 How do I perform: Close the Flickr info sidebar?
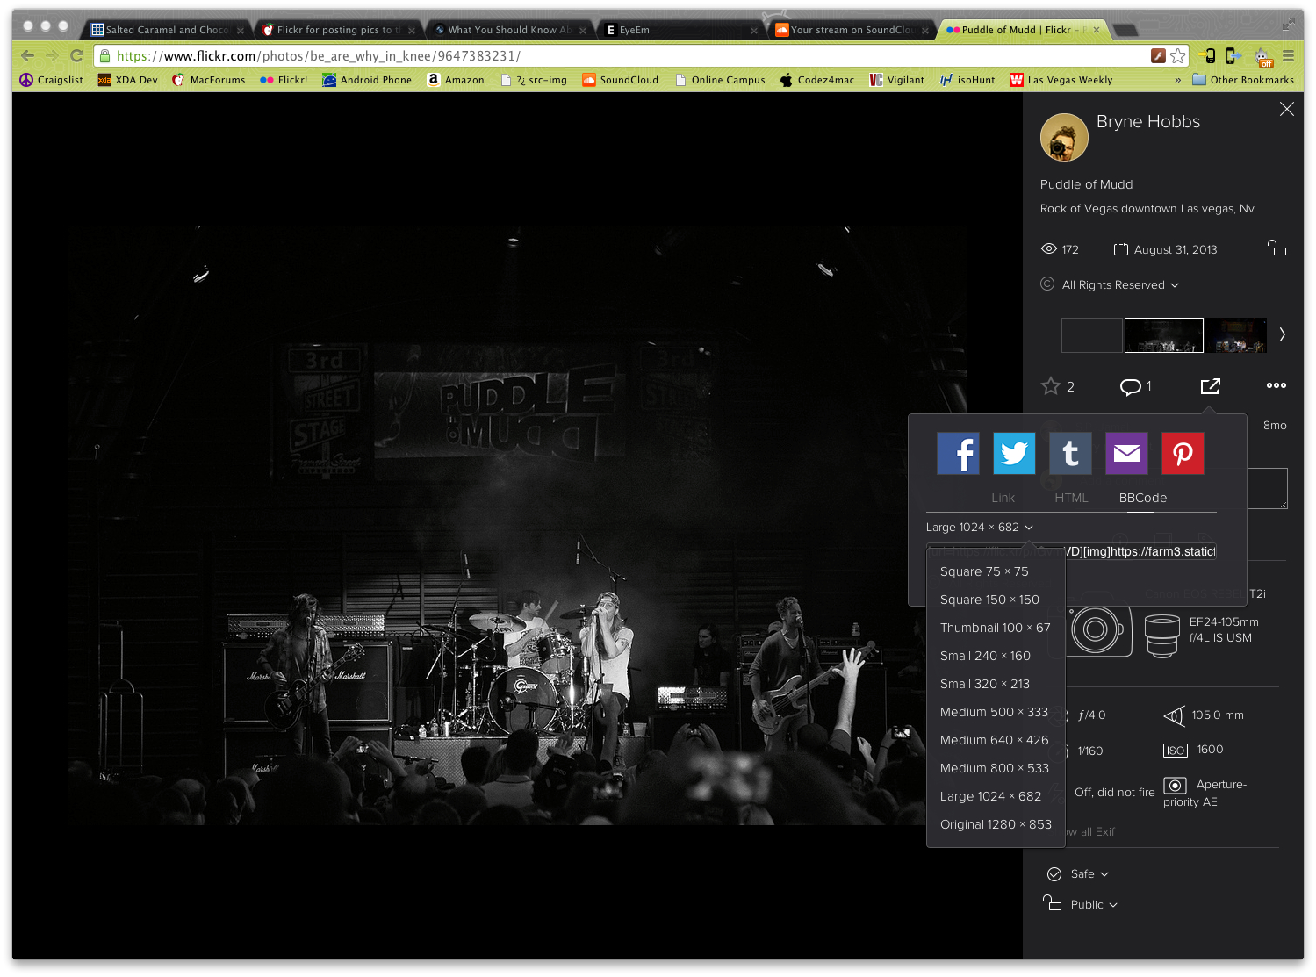1287,109
